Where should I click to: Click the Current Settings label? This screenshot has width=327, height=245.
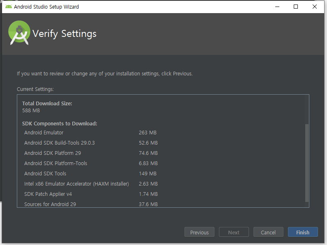click(35, 89)
